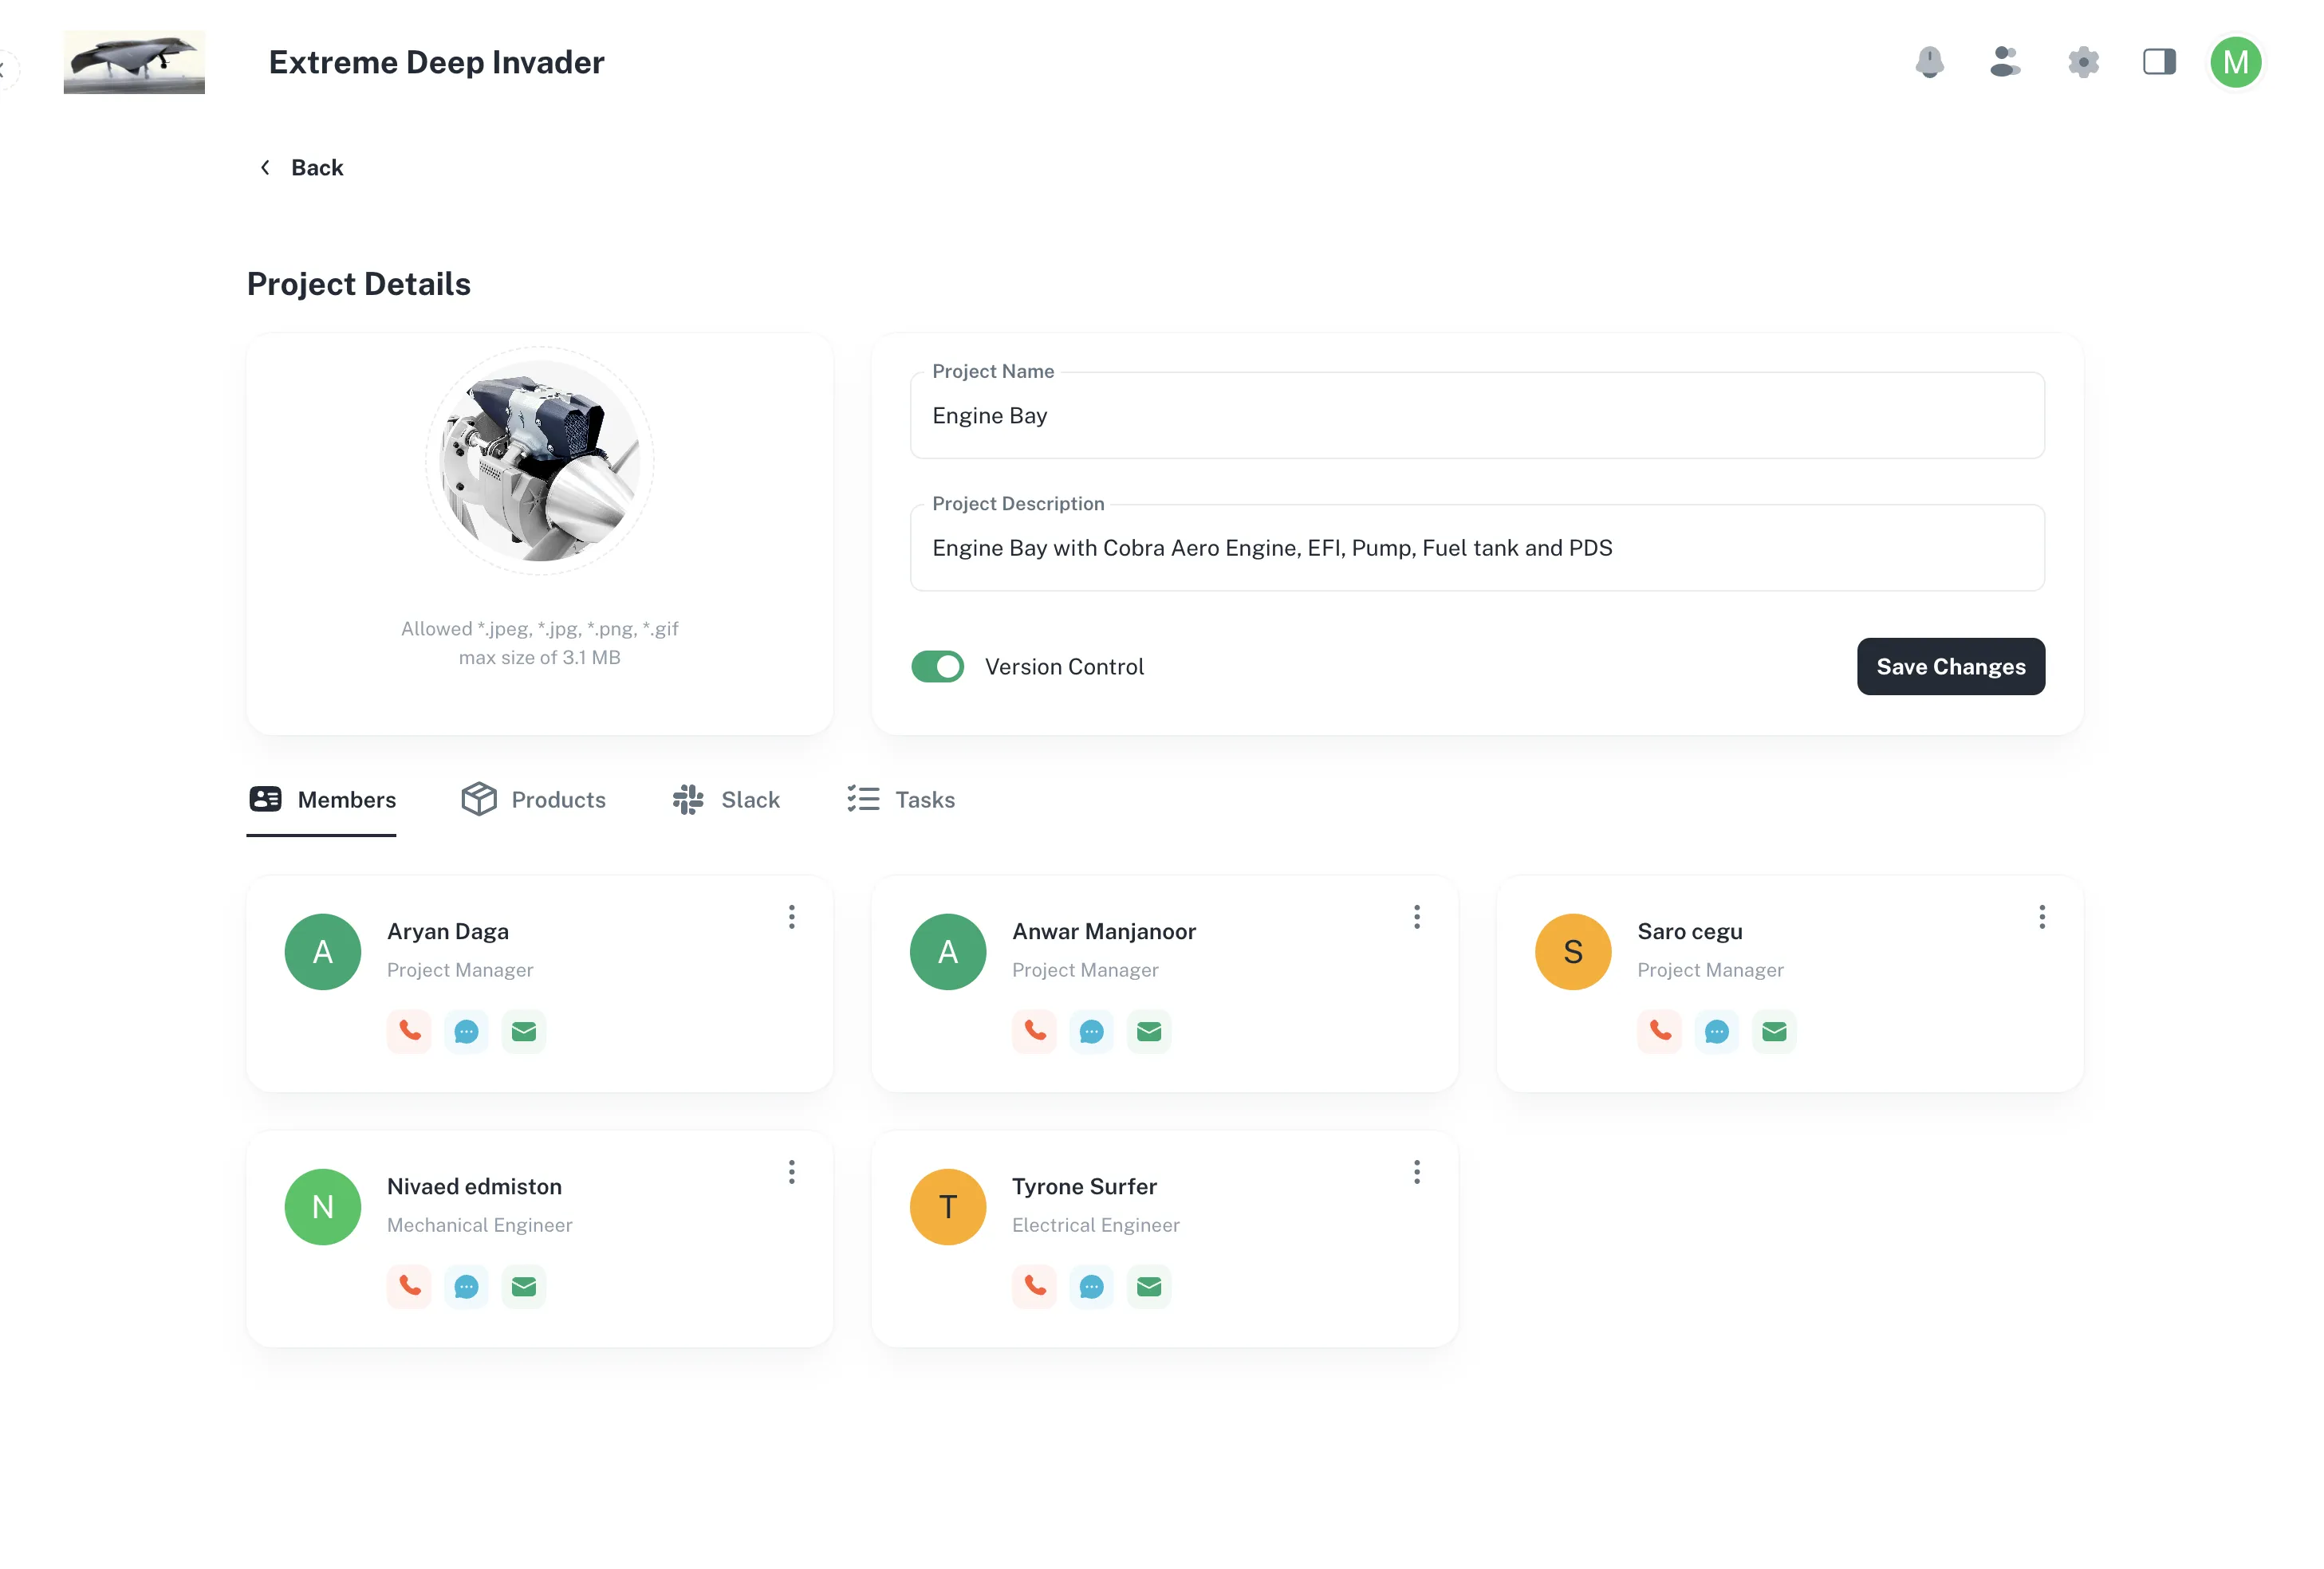The height and width of the screenshot is (1569, 2324).
Task: Email Nivaed edmiston via envelope icon
Action: pos(524,1285)
